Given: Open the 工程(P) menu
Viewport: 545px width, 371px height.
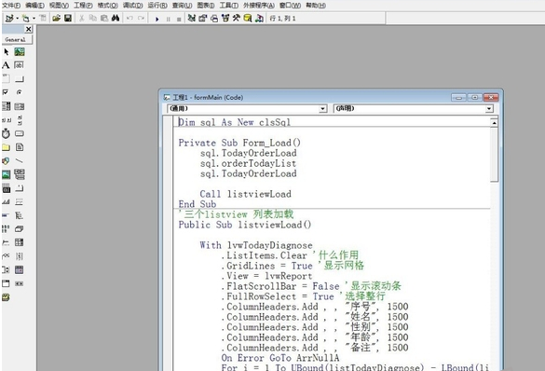Looking at the screenshot, I should (83, 6).
